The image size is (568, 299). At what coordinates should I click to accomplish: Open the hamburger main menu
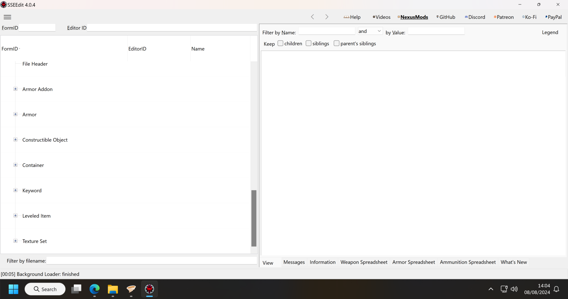(7, 17)
